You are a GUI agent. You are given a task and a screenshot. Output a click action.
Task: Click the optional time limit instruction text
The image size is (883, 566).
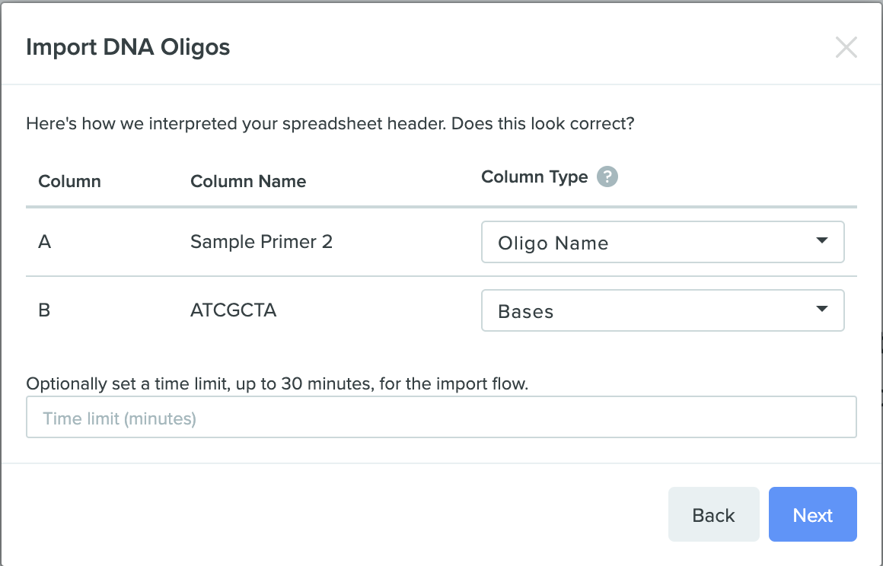click(277, 383)
